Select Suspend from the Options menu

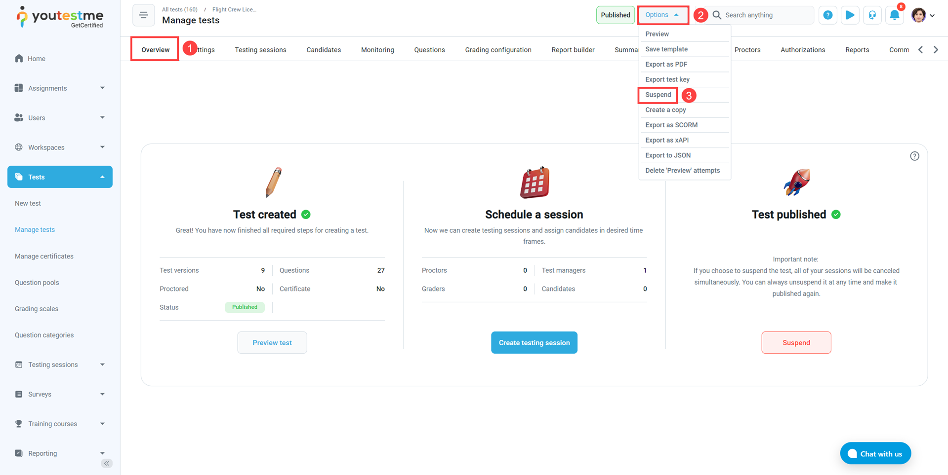pyautogui.click(x=658, y=95)
